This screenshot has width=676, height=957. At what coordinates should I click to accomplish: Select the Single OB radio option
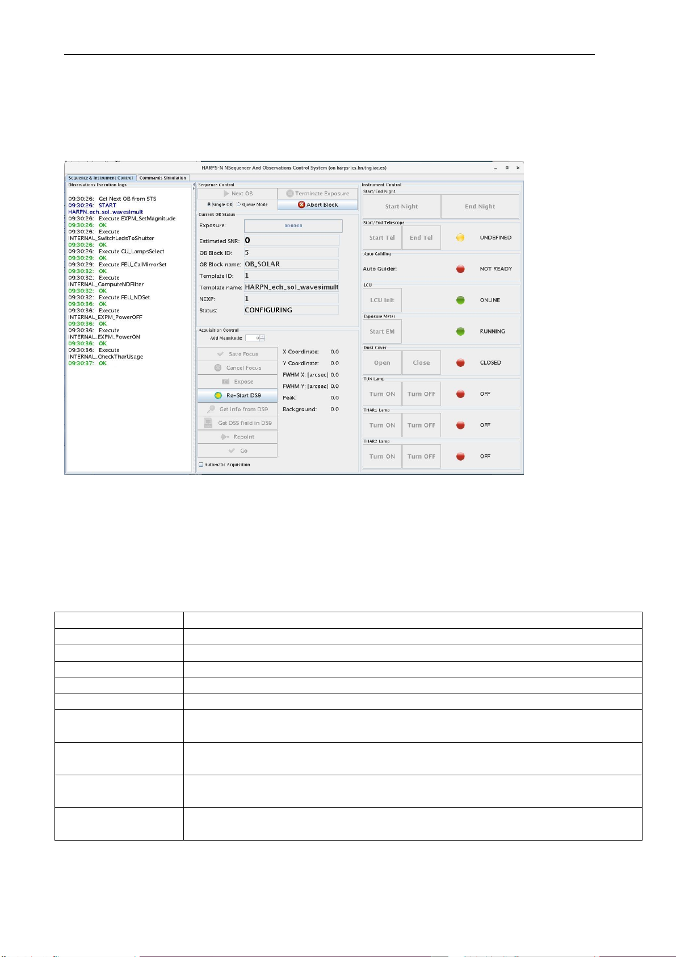pyautogui.click(x=220, y=204)
